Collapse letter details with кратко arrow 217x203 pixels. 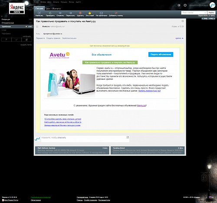(179, 38)
